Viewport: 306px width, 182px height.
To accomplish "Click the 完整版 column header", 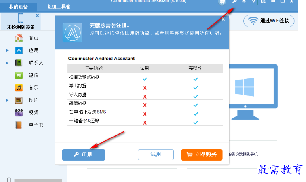I will (195, 68).
